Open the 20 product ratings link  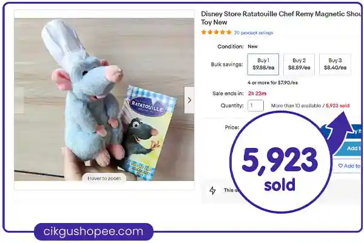point(254,33)
